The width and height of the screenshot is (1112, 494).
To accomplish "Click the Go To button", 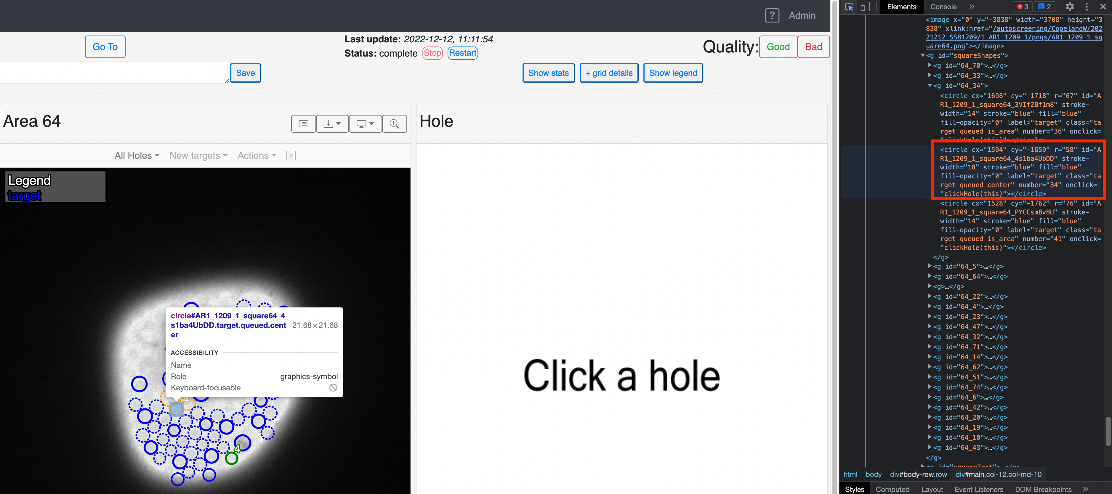I will pyautogui.click(x=105, y=46).
